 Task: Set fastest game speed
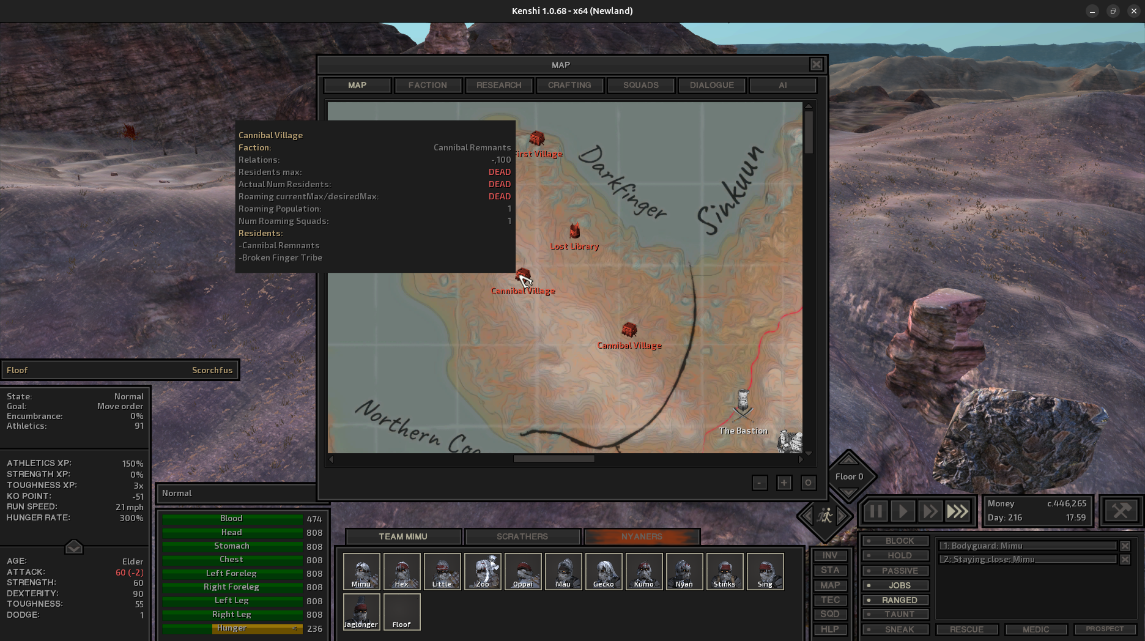pyautogui.click(x=958, y=511)
